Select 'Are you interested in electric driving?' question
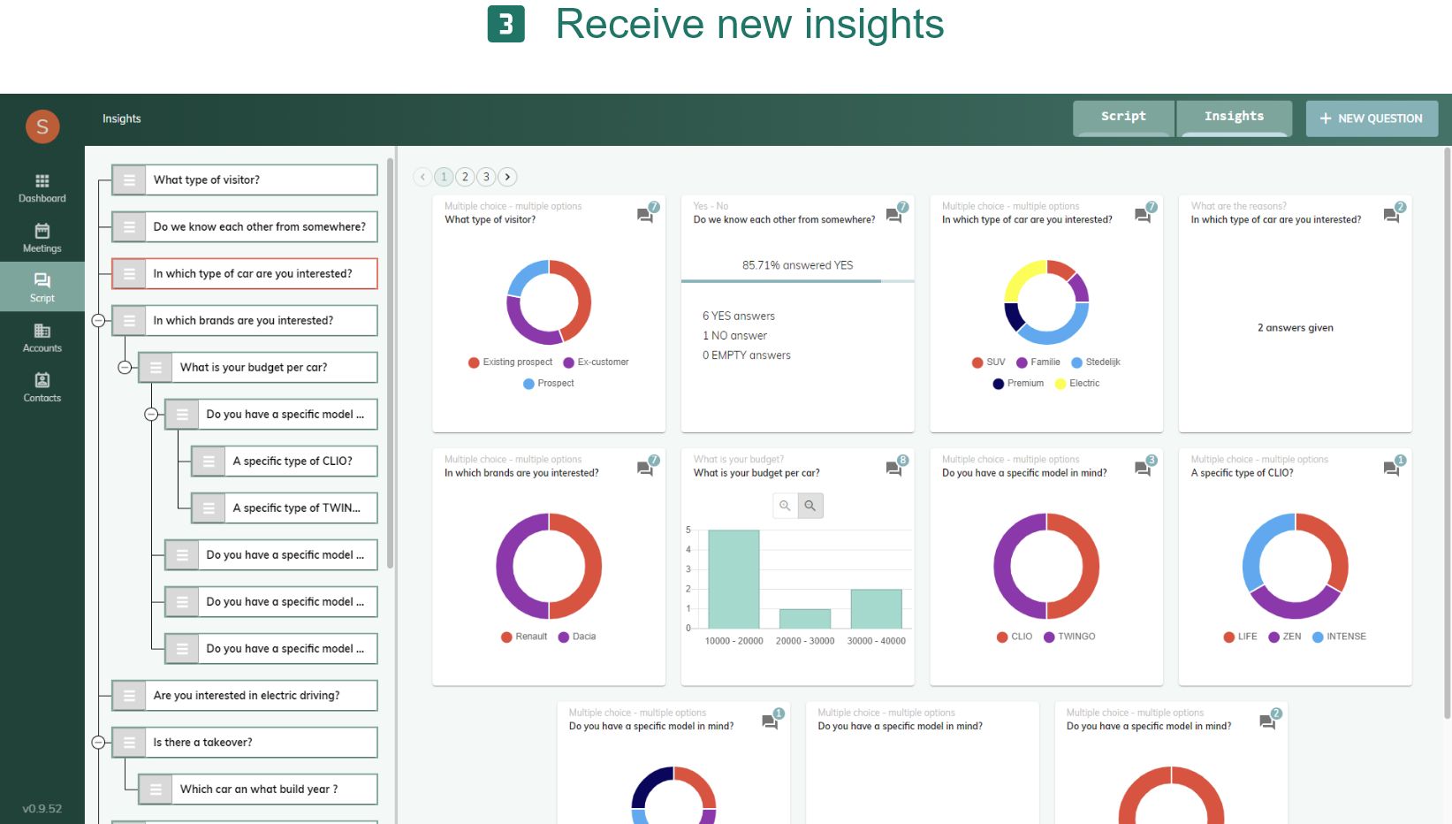Screen dimensions: 1452x824 pyautogui.click(x=246, y=696)
